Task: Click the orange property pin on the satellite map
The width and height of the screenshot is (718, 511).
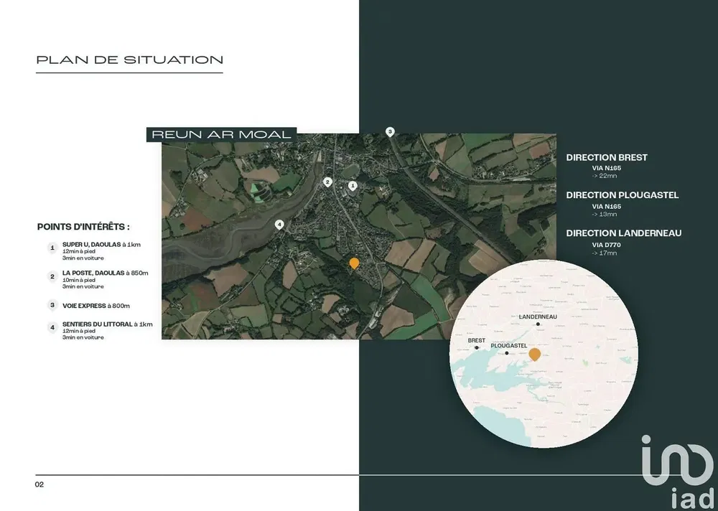Action: tap(354, 263)
